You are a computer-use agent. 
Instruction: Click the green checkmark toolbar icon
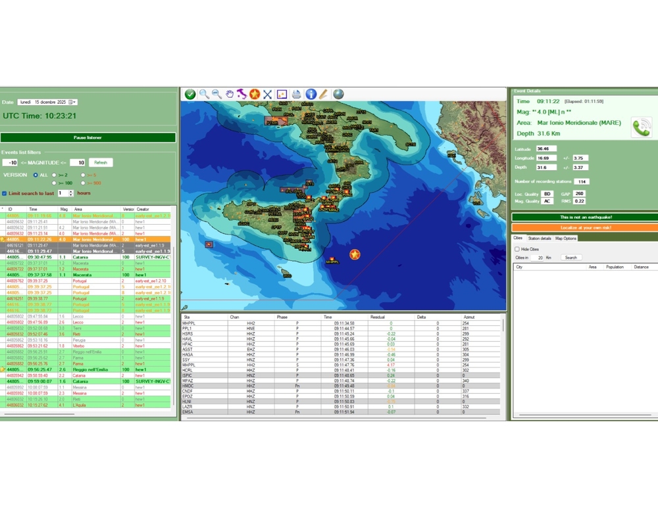coord(190,95)
